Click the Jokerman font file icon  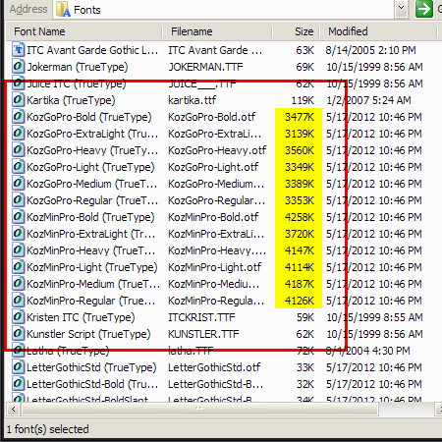coord(19,67)
